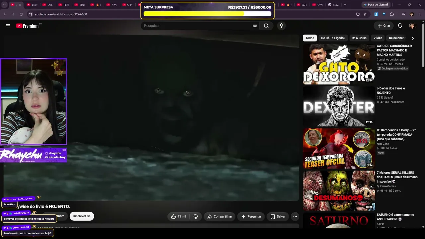
Task: Click the Peça ao Gemini button
Action: (376, 5)
